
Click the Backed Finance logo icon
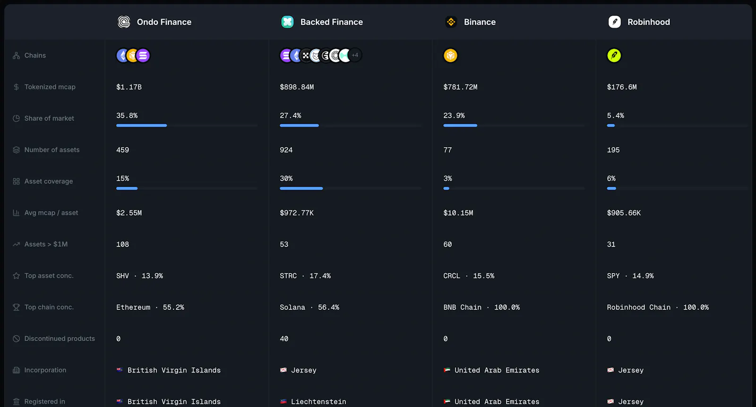tap(287, 22)
